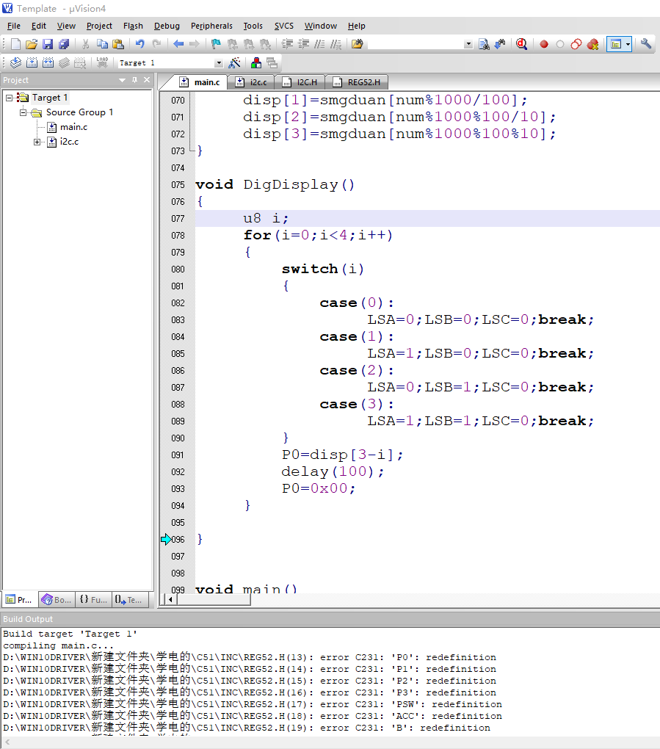
Task: Save the current file with floppy icon
Action: click(x=48, y=44)
